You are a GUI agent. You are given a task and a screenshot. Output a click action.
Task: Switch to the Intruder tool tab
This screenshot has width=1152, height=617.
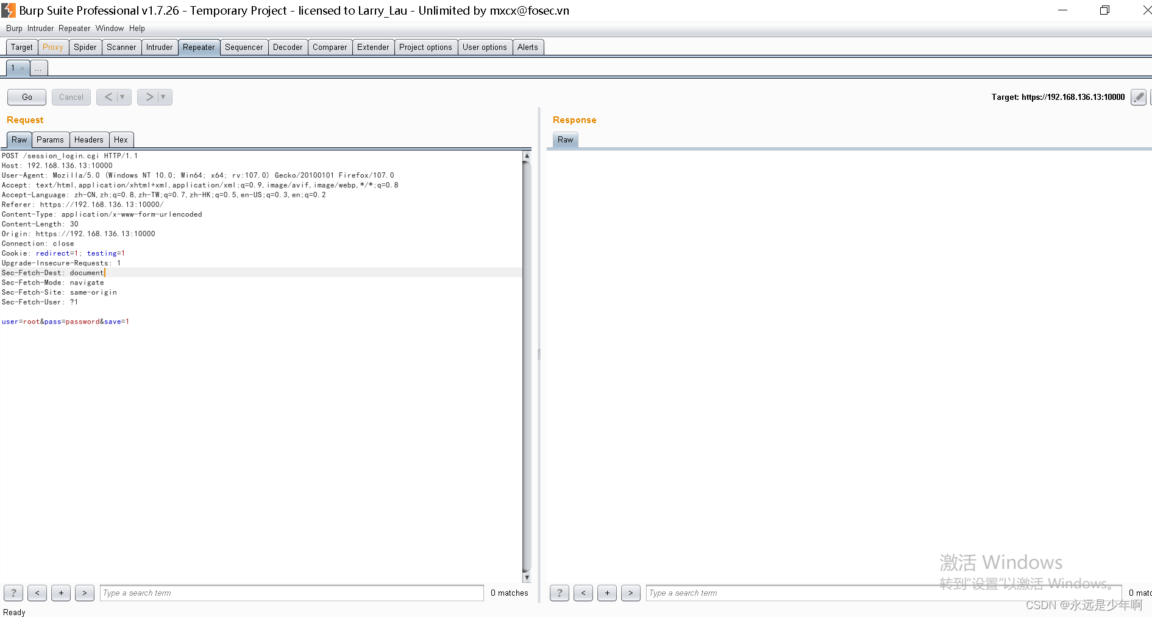(x=160, y=47)
